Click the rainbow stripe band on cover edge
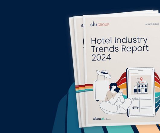Viewport: 160px width, 133px height. coord(84,88)
